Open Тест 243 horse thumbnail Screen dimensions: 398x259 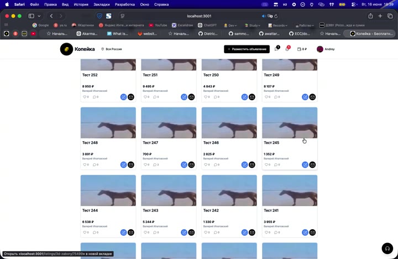pos(169,190)
